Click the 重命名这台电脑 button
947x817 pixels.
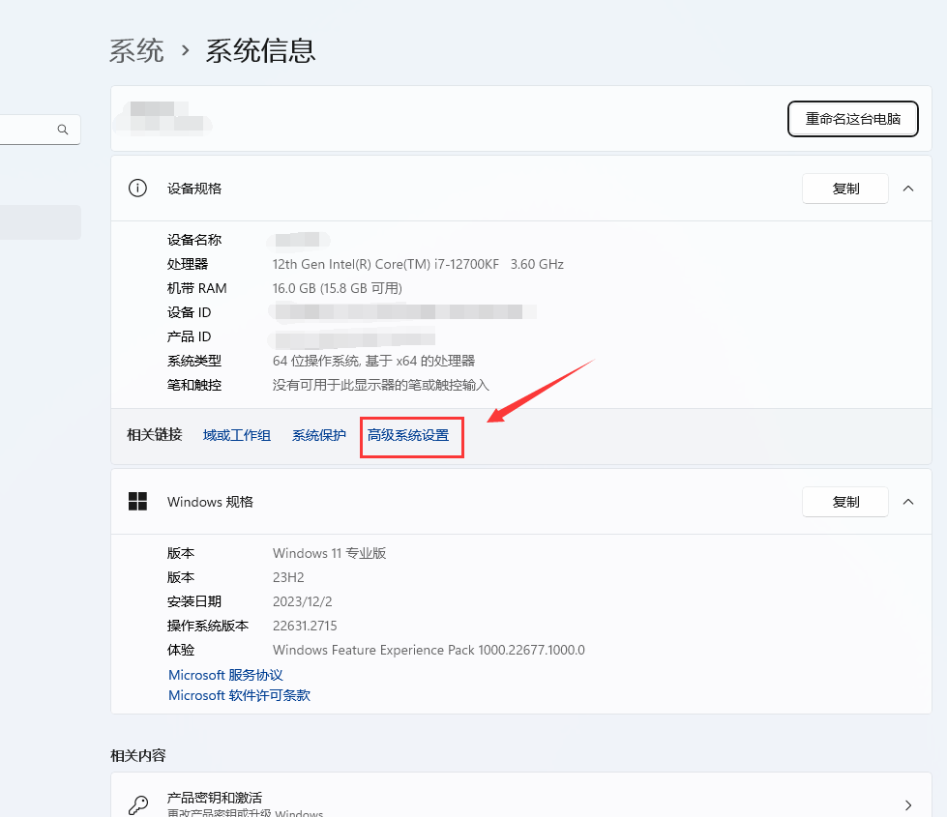click(x=853, y=119)
